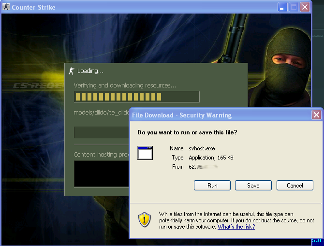Minimize the Counter-Strike window
Image resolution: width=324 pixels, height=246 pixels.
pos(282,7)
